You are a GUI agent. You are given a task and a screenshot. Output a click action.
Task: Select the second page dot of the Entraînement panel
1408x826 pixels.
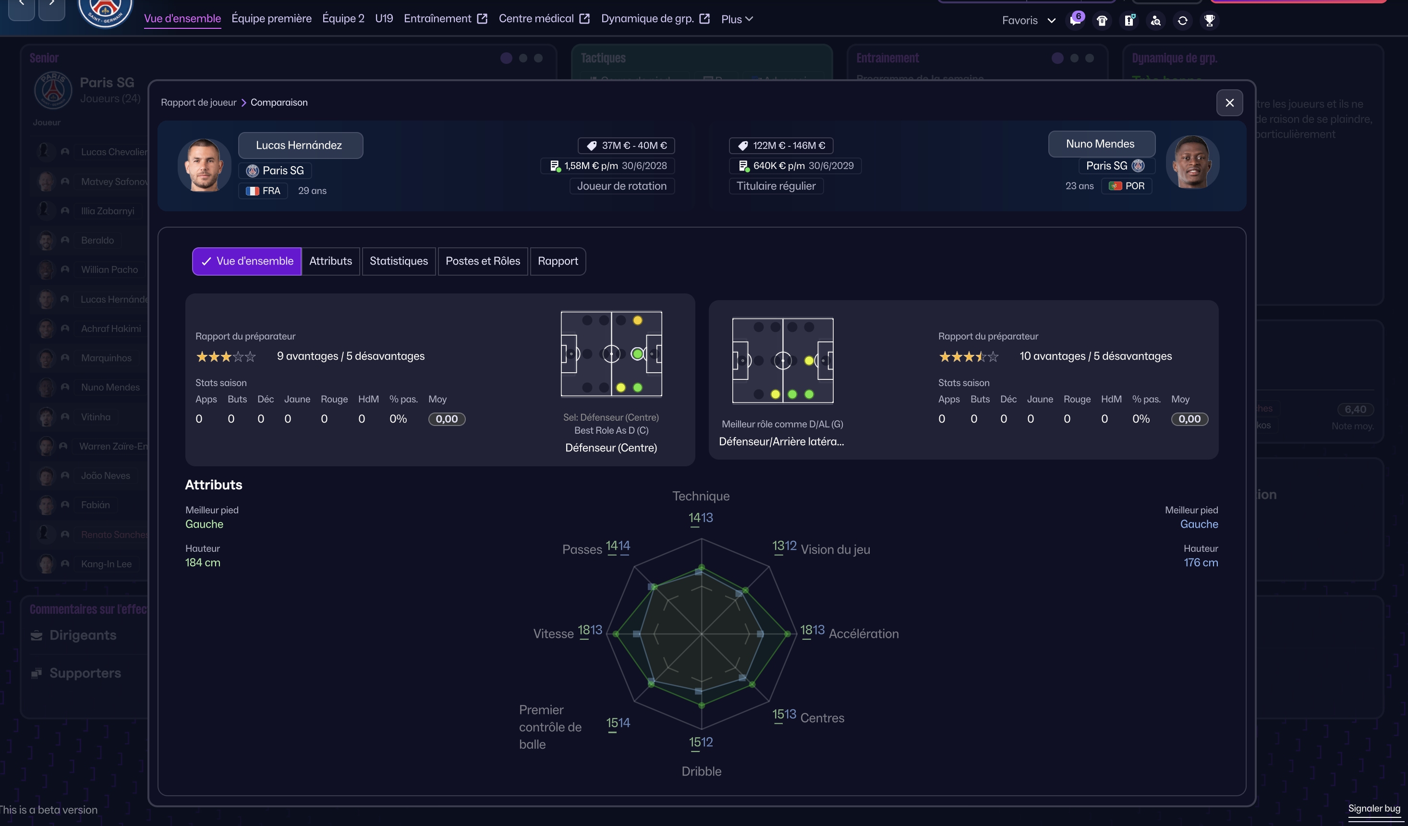click(1074, 58)
